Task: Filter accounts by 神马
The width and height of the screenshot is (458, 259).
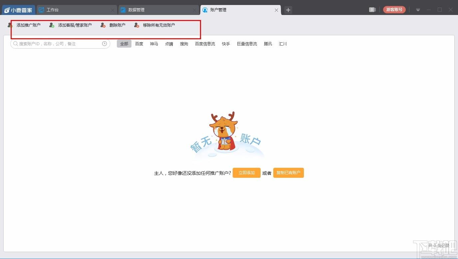Action: tap(154, 44)
